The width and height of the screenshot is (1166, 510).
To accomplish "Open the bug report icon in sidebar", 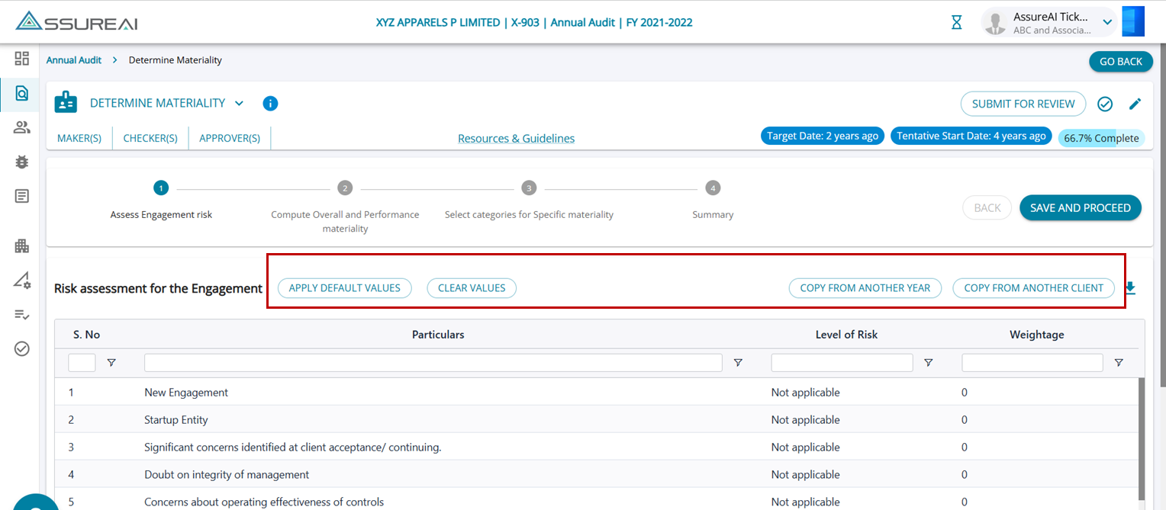I will pyautogui.click(x=21, y=162).
